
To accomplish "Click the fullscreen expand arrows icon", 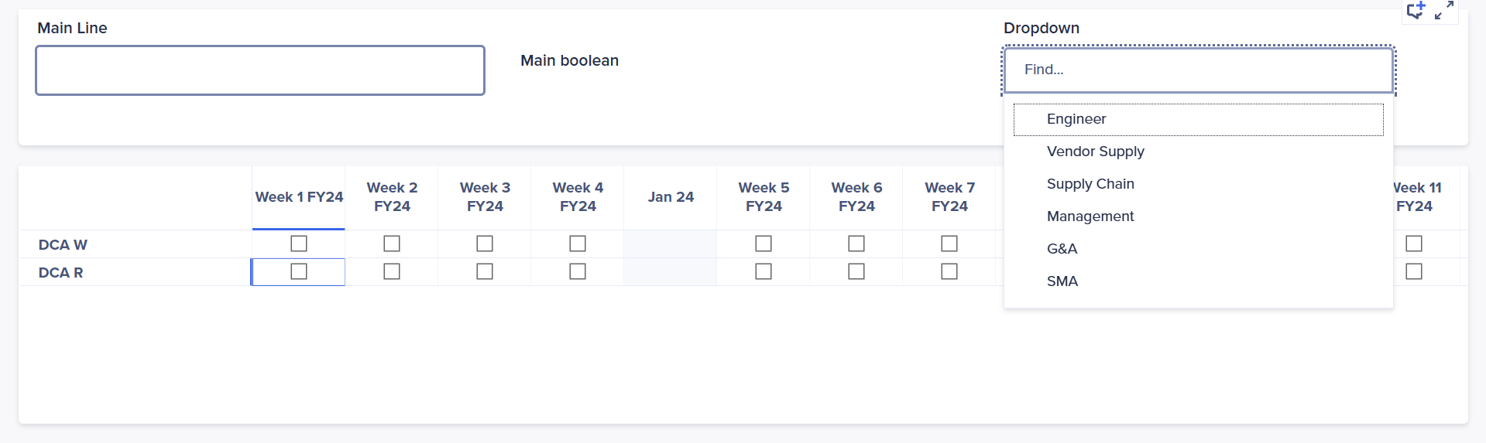I will [x=1444, y=11].
